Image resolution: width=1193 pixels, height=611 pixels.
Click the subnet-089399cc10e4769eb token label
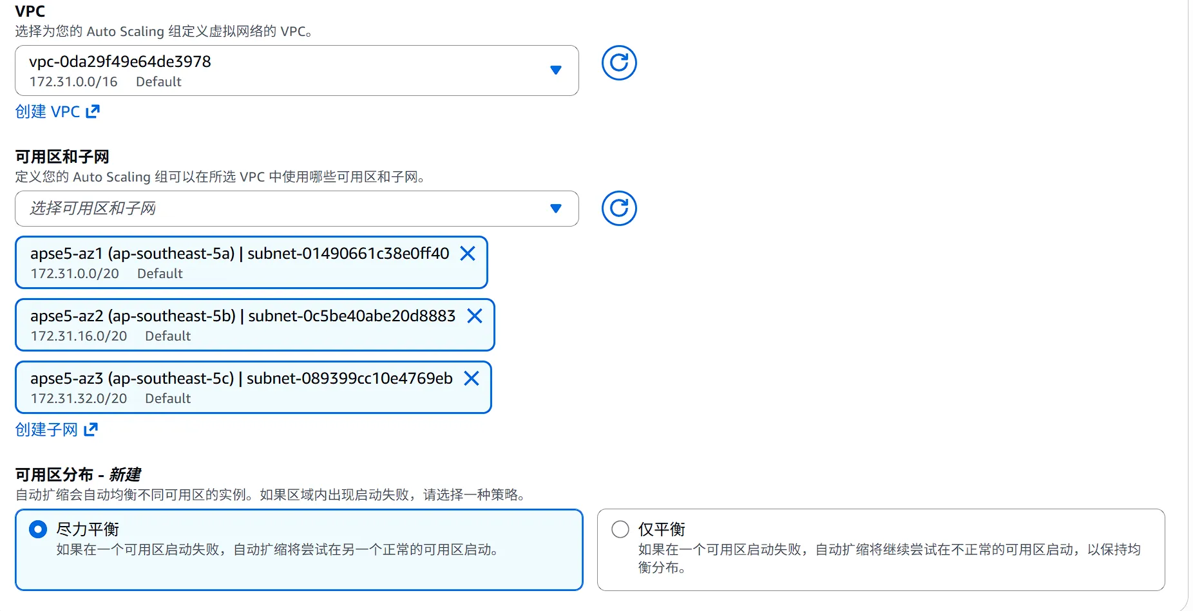[x=241, y=379]
